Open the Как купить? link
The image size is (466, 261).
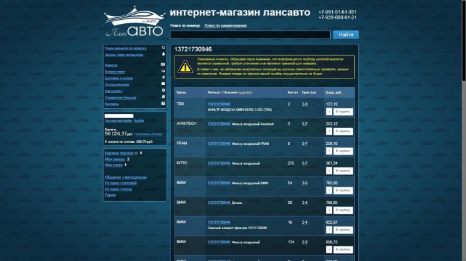[x=114, y=91]
